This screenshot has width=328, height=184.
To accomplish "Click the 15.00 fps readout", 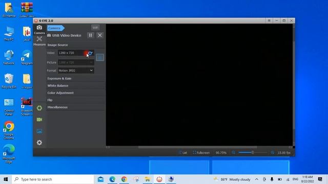I will pyautogui.click(x=284, y=153).
